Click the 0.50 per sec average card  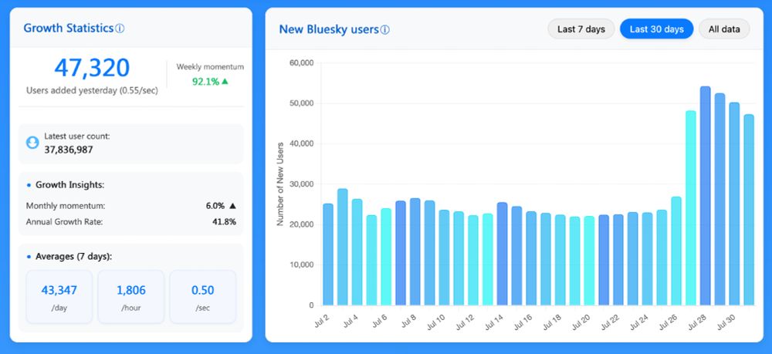[x=203, y=296]
